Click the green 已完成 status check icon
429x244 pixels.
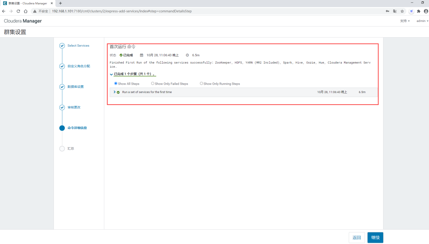121,55
